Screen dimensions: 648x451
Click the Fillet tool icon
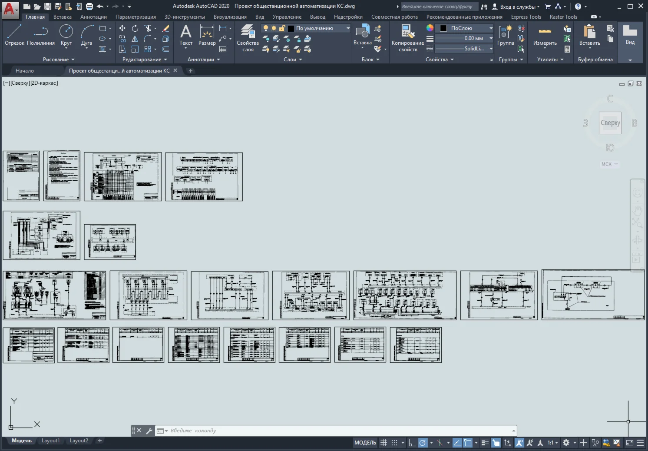[148, 39]
